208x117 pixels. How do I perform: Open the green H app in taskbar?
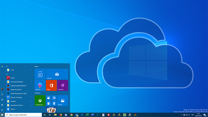[x=125, y=115]
